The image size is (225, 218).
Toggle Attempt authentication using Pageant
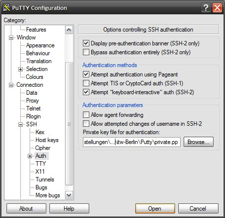86,74
